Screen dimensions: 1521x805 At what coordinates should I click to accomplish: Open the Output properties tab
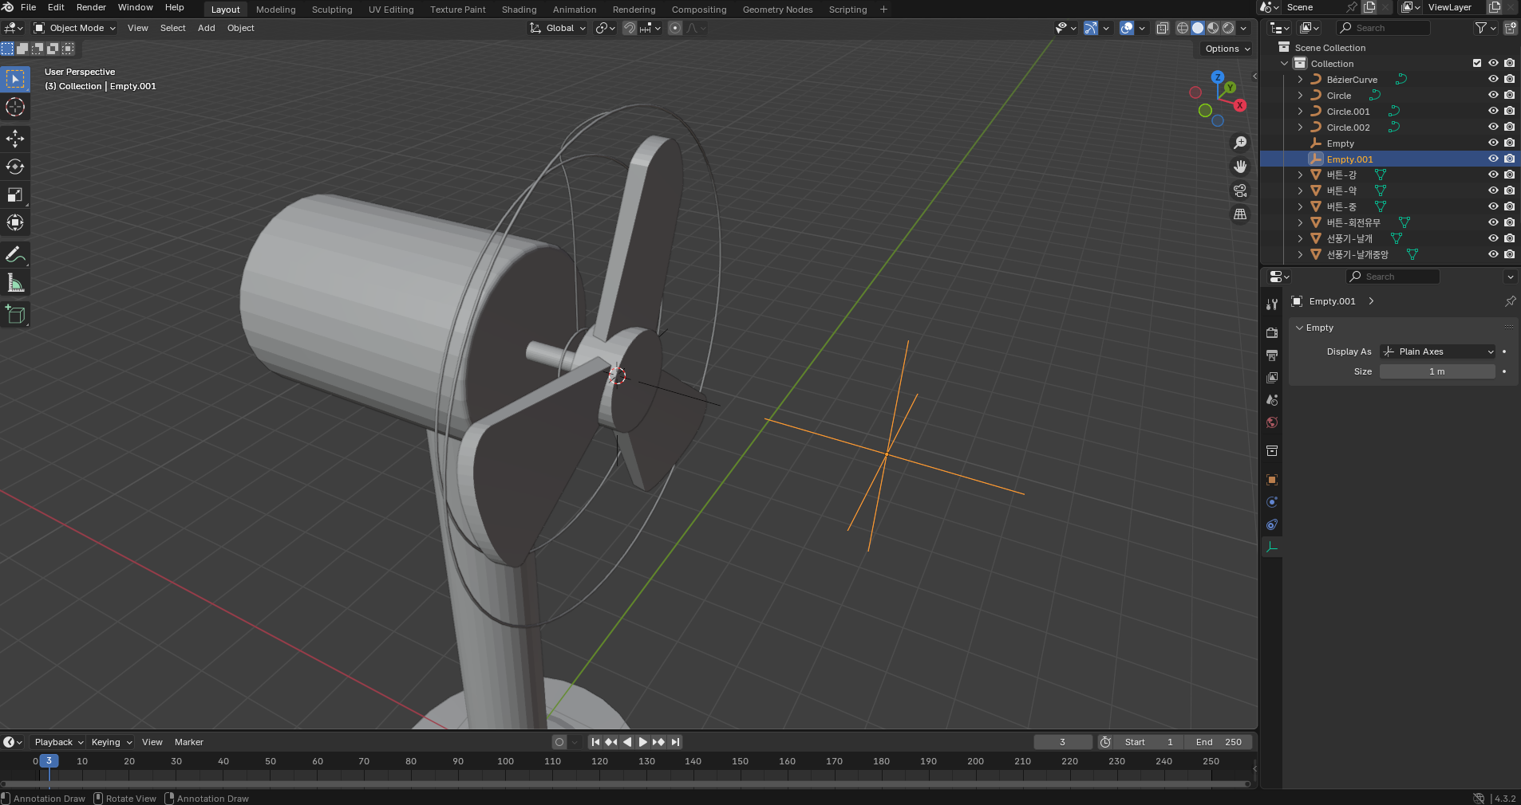click(x=1272, y=355)
